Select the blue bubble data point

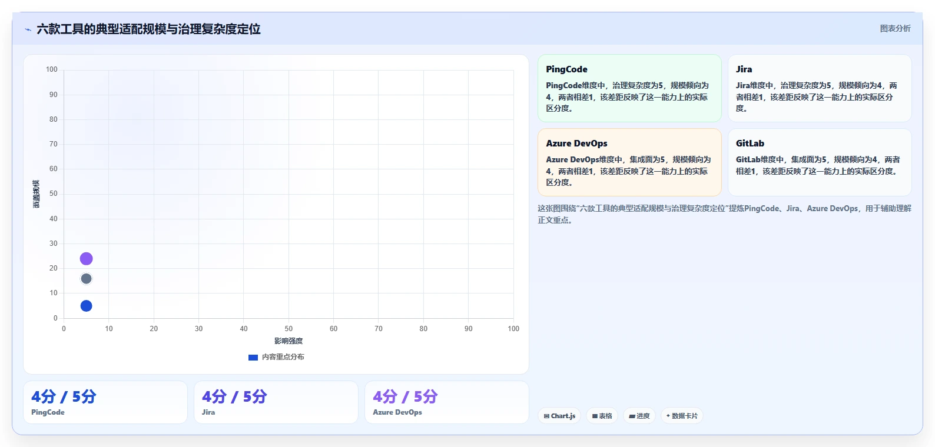[86, 306]
